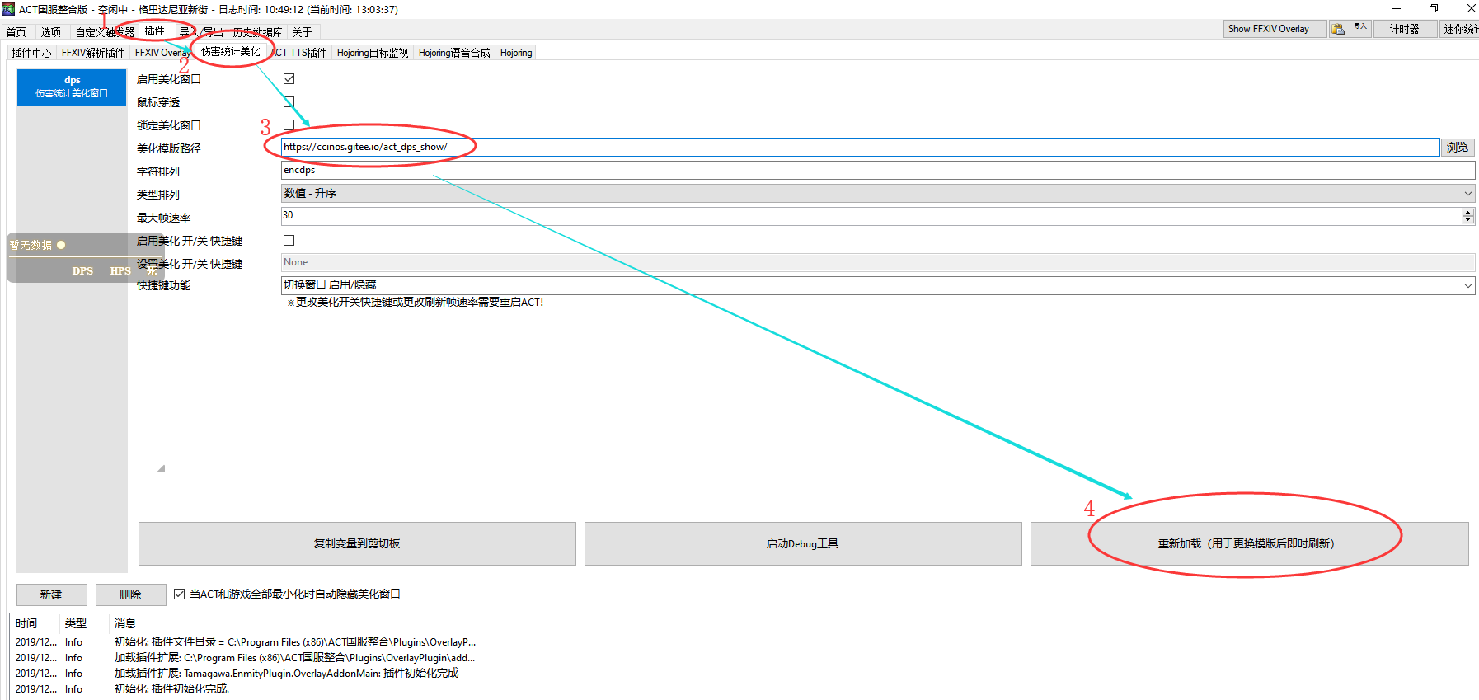Open the 类型排列 dropdown showing 数值 - 升序
Image resolution: width=1479 pixels, height=700 pixels.
click(x=878, y=193)
